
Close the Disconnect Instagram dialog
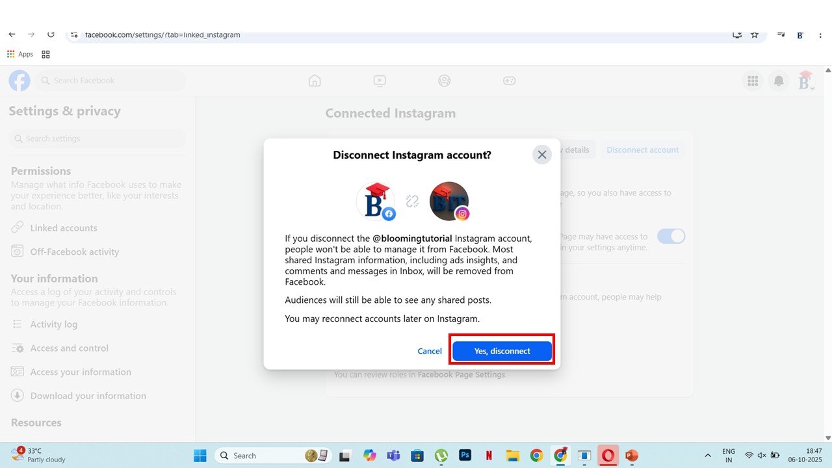(541, 155)
